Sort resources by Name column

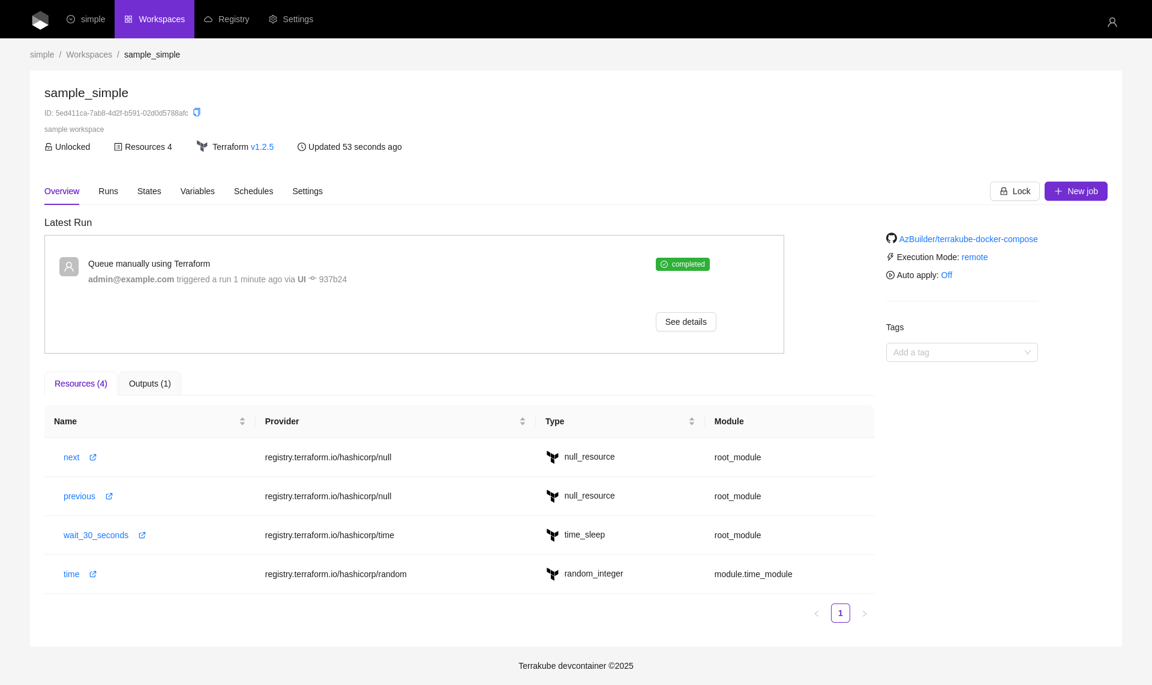click(242, 421)
